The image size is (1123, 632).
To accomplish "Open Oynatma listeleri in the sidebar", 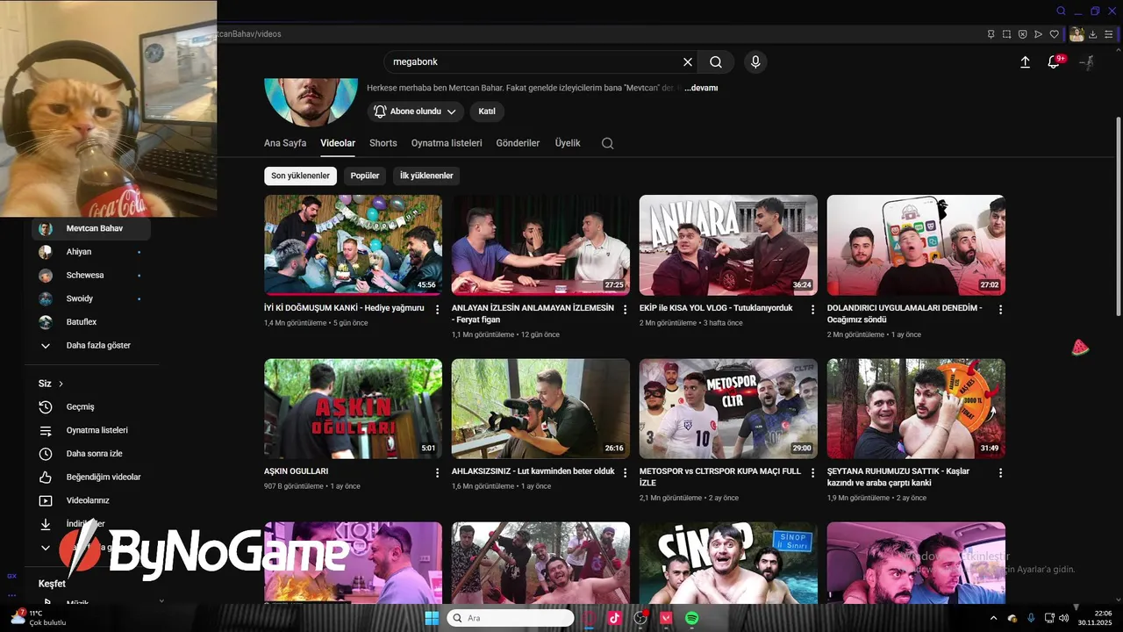I will (x=91, y=430).
